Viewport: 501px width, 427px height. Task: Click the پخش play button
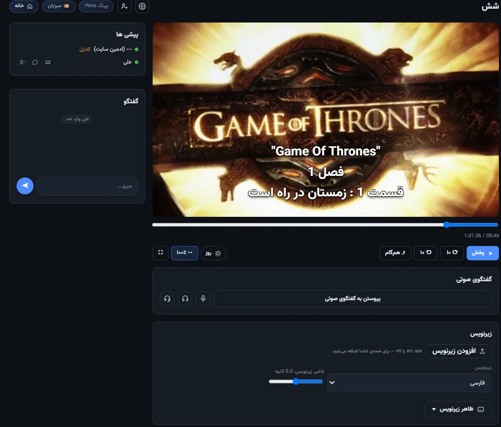[x=483, y=253]
